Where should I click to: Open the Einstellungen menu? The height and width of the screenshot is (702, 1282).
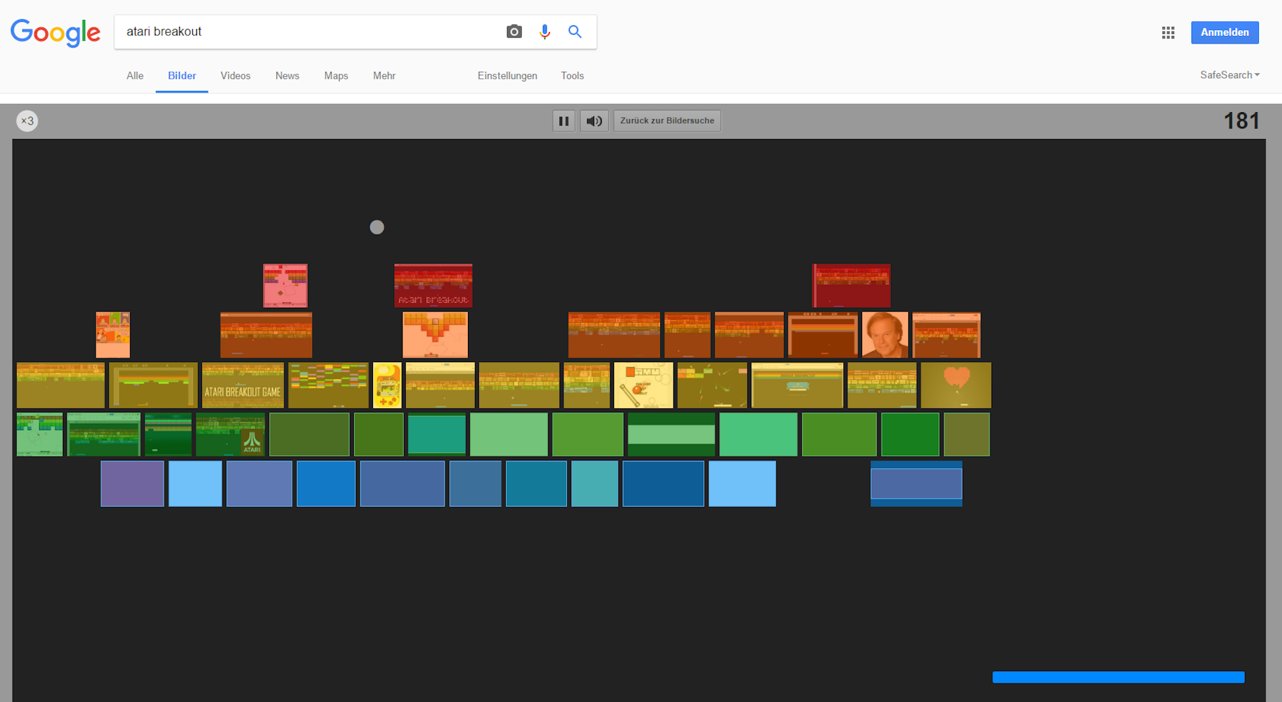point(507,76)
